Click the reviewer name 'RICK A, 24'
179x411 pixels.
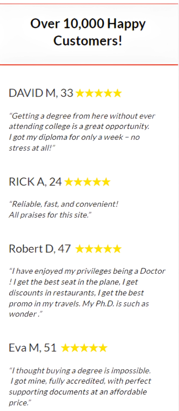click(x=35, y=182)
